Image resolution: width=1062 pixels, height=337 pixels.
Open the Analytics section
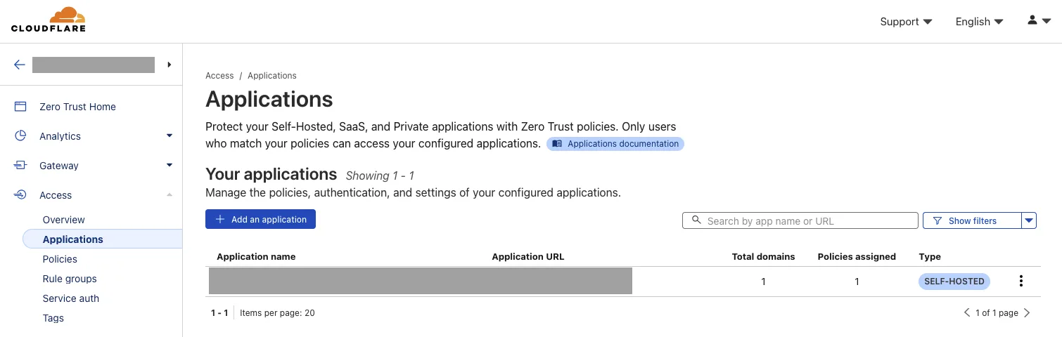tap(60, 136)
